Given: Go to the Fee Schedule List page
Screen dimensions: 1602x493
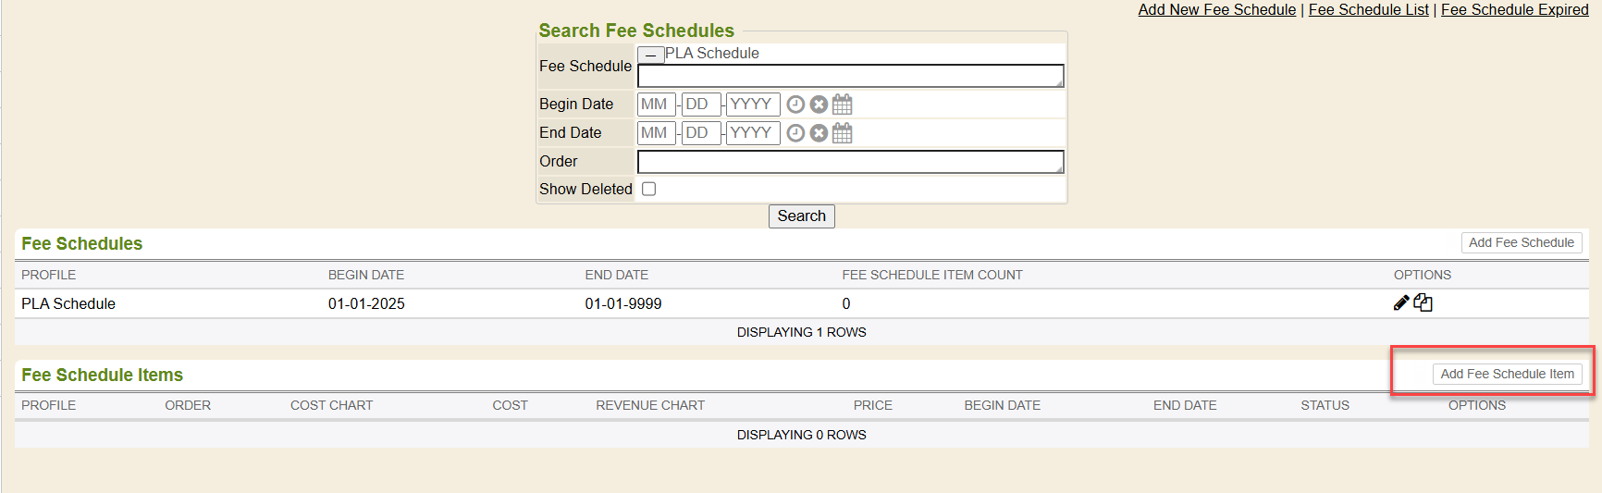Looking at the screenshot, I should click(1368, 9).
